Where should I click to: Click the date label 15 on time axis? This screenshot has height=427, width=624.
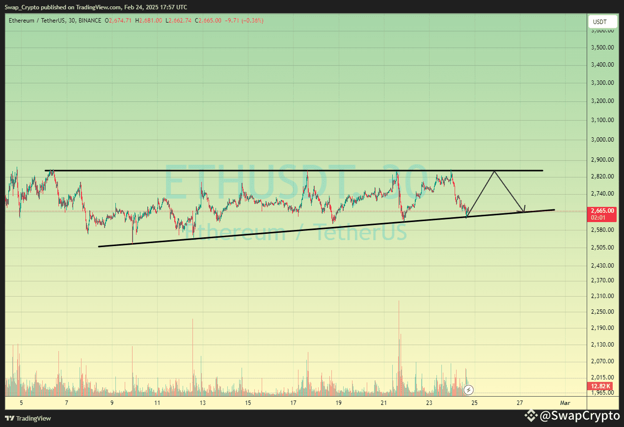coord(248,403)
